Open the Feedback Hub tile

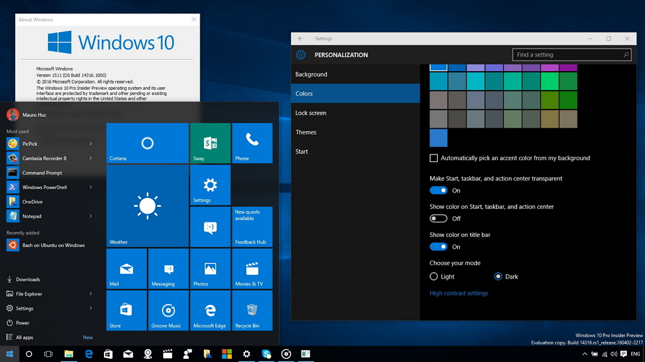251,226
